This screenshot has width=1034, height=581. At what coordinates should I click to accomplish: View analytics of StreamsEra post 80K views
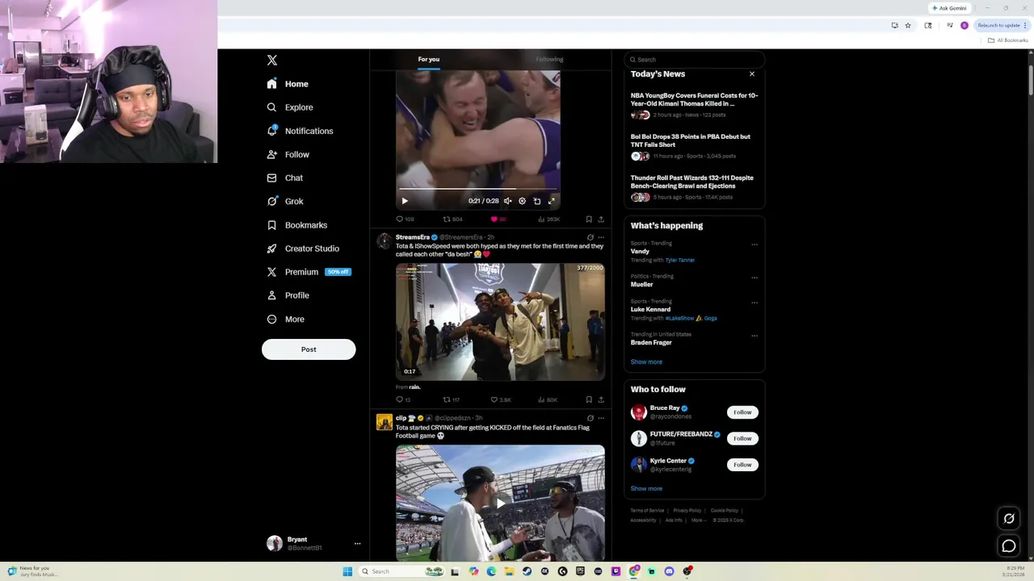(x=548, y=399)
